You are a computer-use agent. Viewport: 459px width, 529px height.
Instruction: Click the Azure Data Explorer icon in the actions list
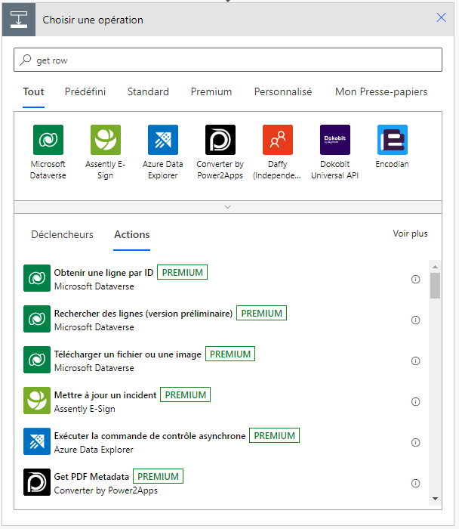37,441
